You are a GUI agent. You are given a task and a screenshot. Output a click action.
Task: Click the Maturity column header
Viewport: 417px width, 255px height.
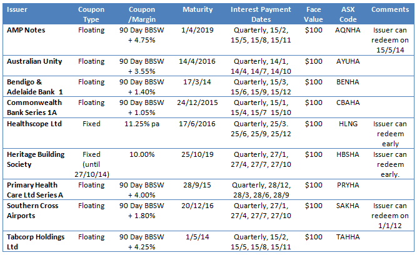pyautogui.click(x=198, y=10)
